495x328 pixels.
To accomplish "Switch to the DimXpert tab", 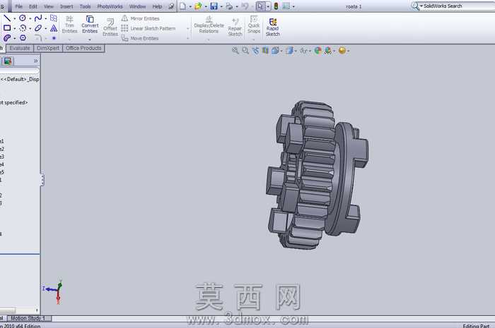I will (x=48, y=48).
